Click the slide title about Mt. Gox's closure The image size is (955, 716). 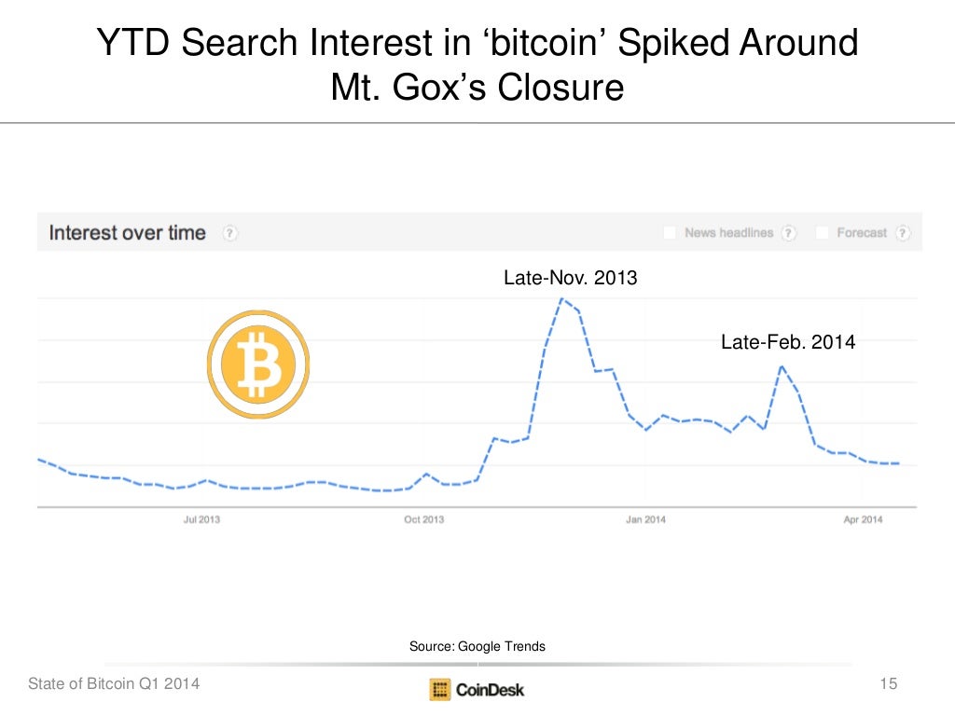coord(477,65)
